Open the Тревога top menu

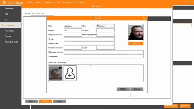pos(48,2)
